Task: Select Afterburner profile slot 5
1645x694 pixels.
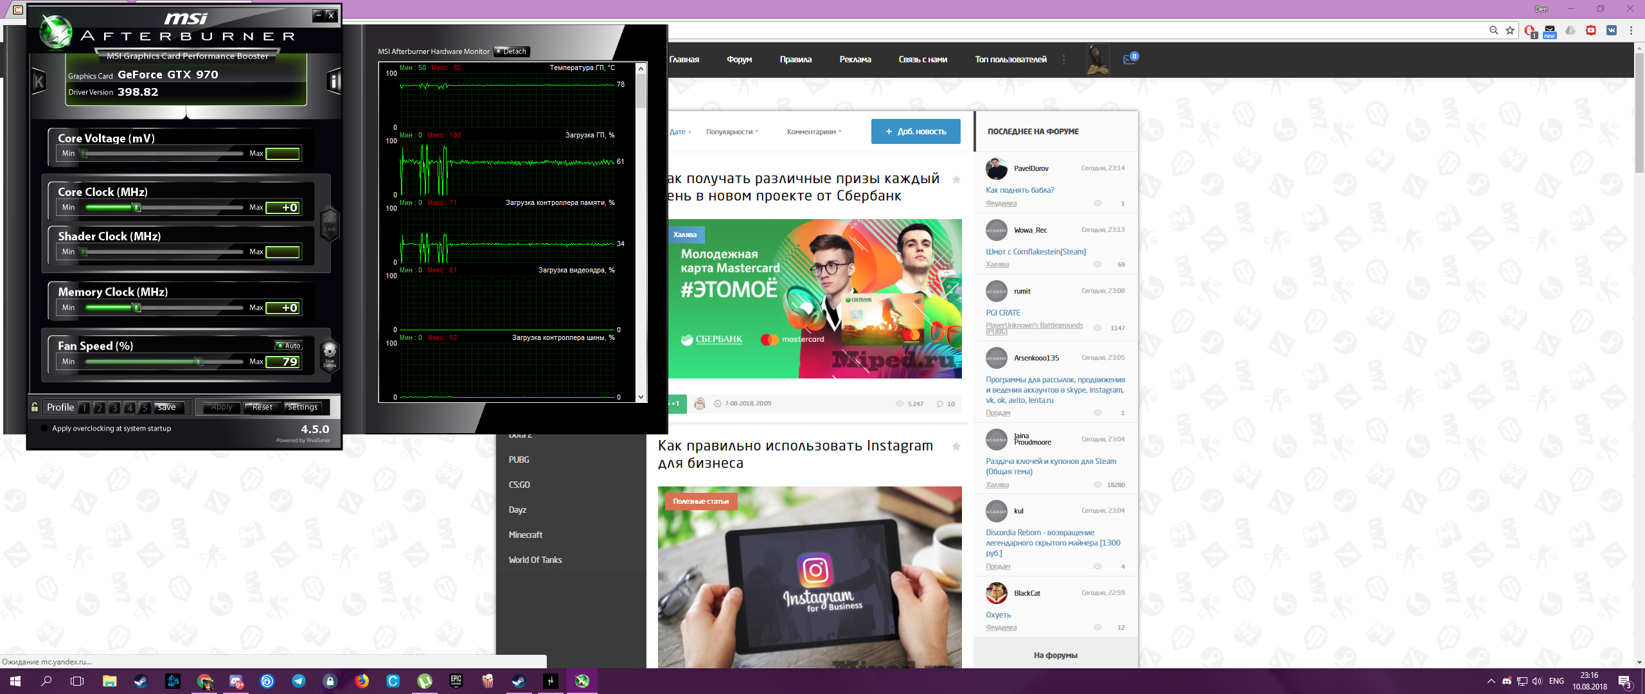Action: (x=145, y=407)
